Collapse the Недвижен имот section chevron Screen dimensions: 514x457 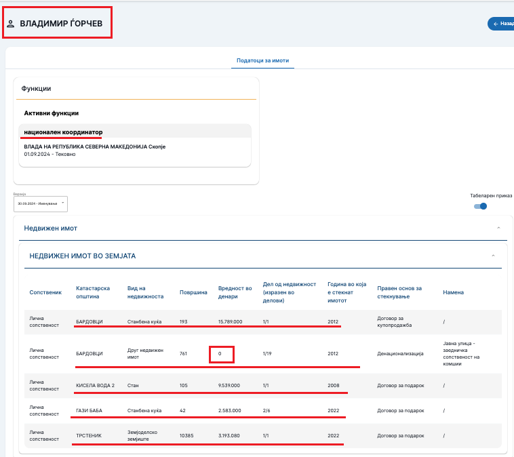[x=498, y=228]
